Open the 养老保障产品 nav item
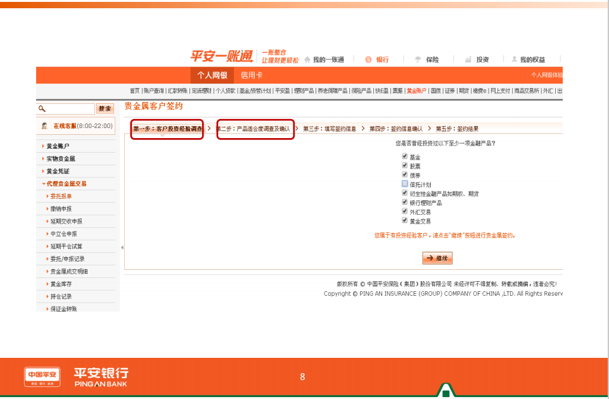Image resolution: width=609 pixels, height=399 pixels. pos(333,91)
